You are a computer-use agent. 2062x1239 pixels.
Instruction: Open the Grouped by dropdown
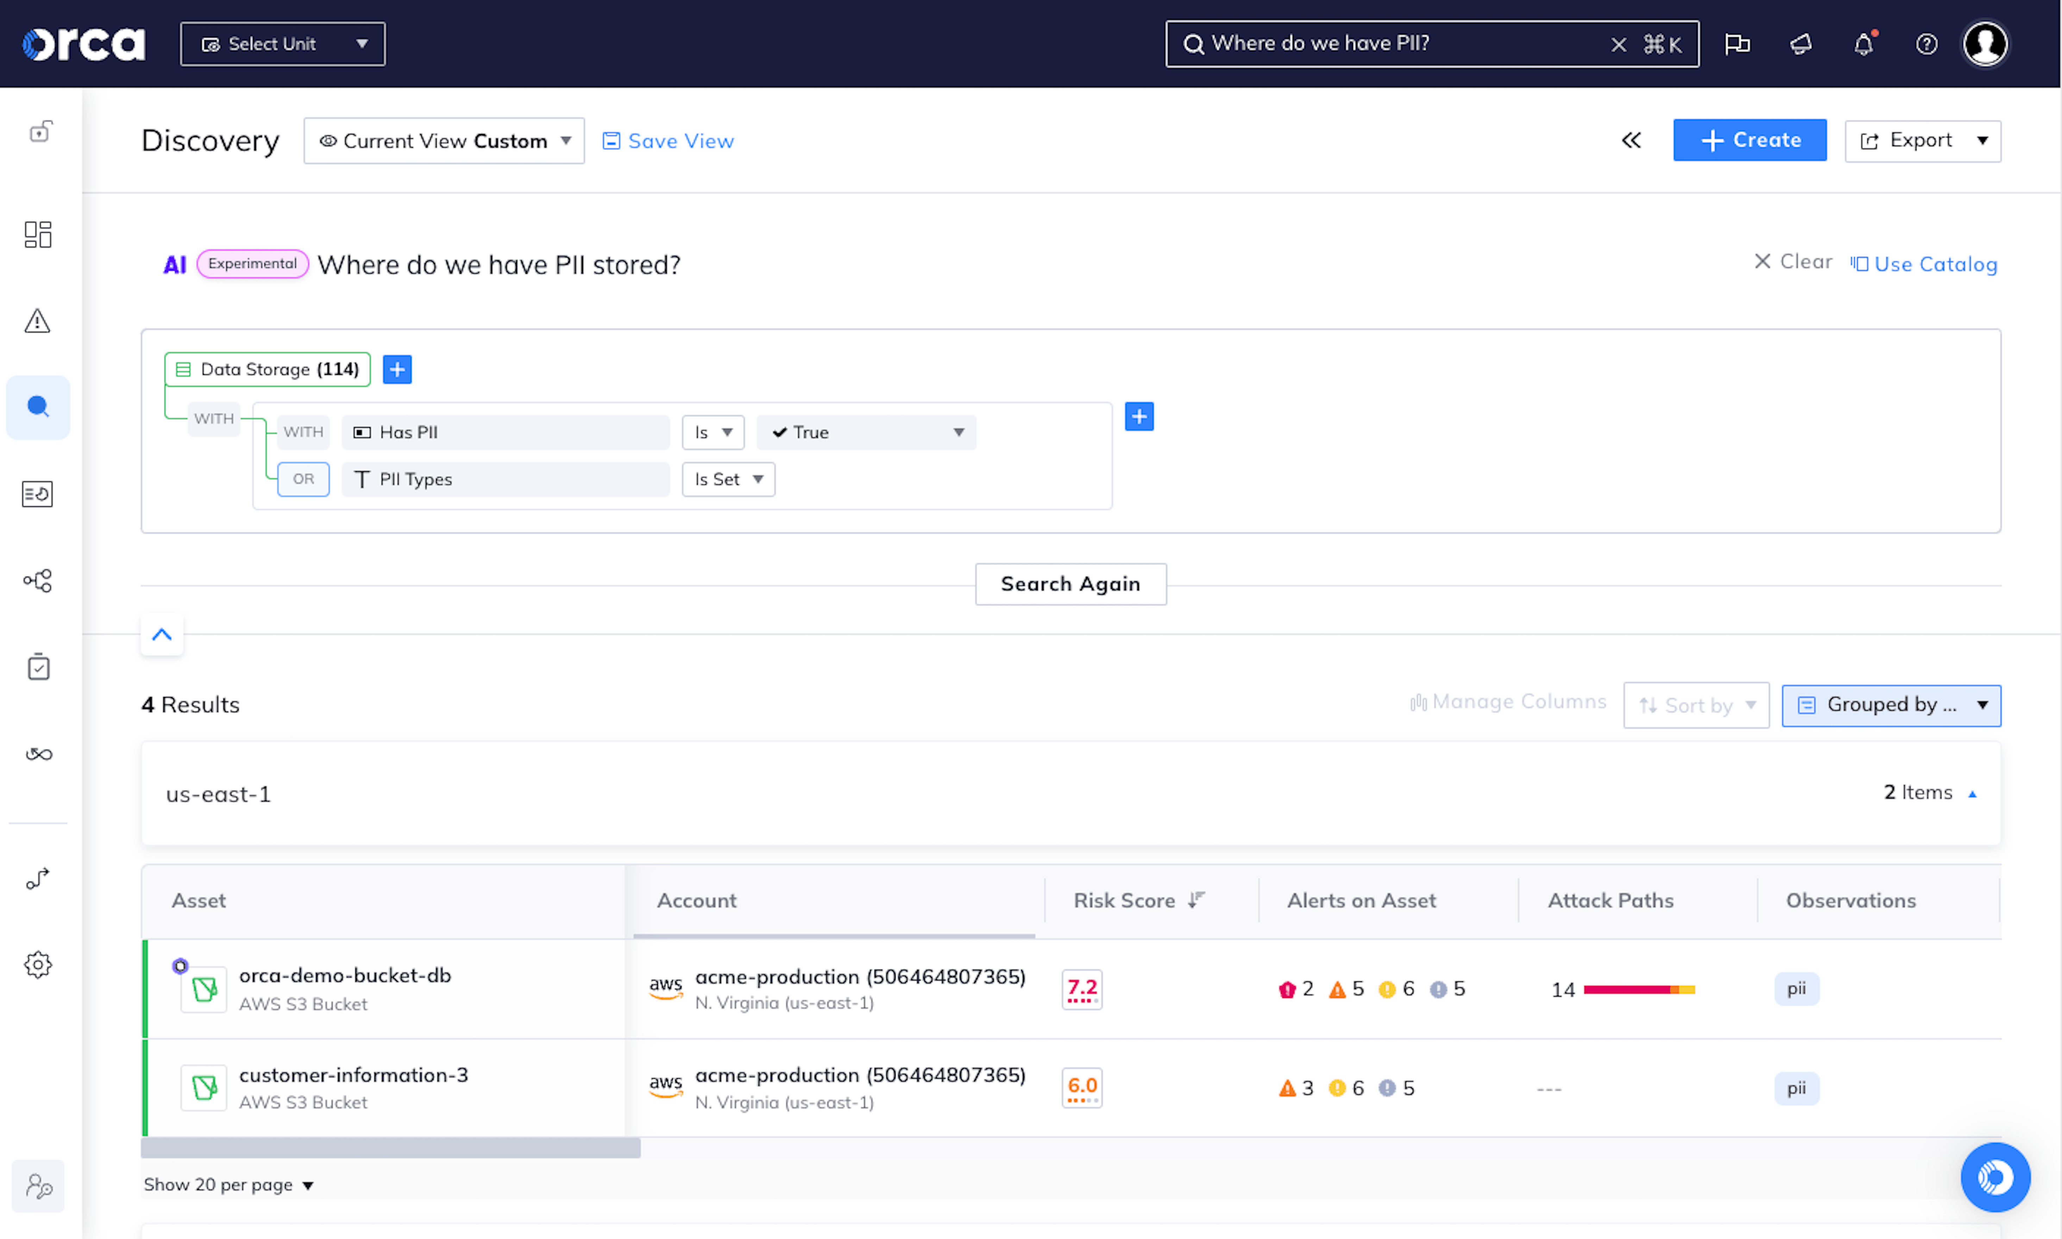[x=1891, y=705]
